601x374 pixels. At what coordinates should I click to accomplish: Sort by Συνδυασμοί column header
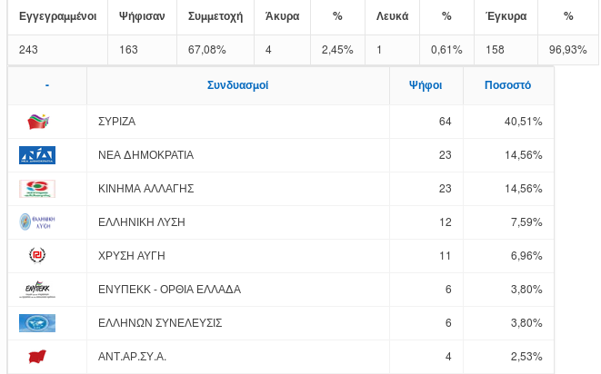point(237,86)
